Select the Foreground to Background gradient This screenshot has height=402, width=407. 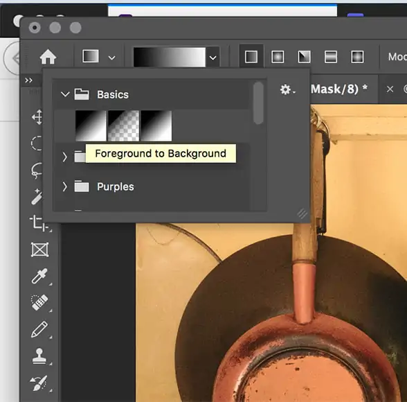point(91,125)
